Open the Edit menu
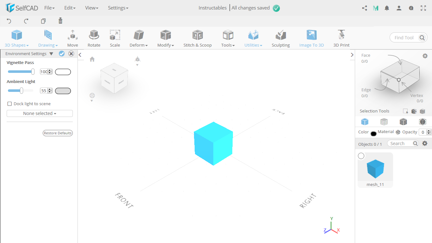The image size is (432, 243). pos(70,8)
